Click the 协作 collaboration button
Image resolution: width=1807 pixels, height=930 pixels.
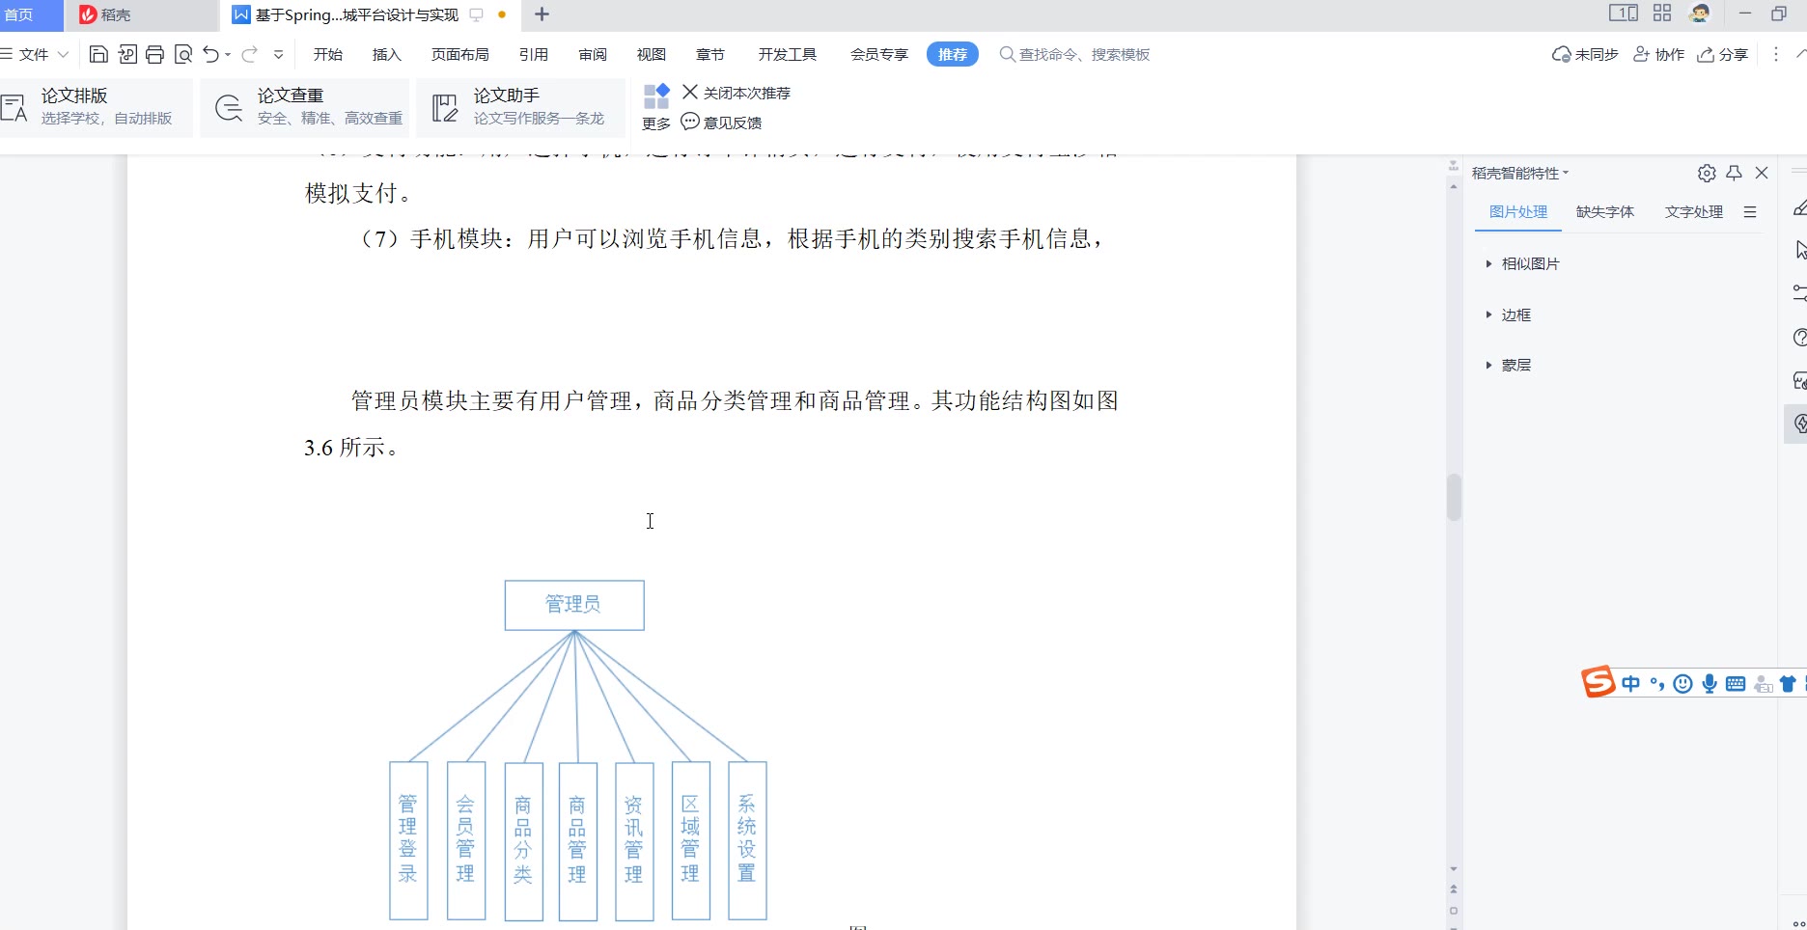click(1658, 54)
